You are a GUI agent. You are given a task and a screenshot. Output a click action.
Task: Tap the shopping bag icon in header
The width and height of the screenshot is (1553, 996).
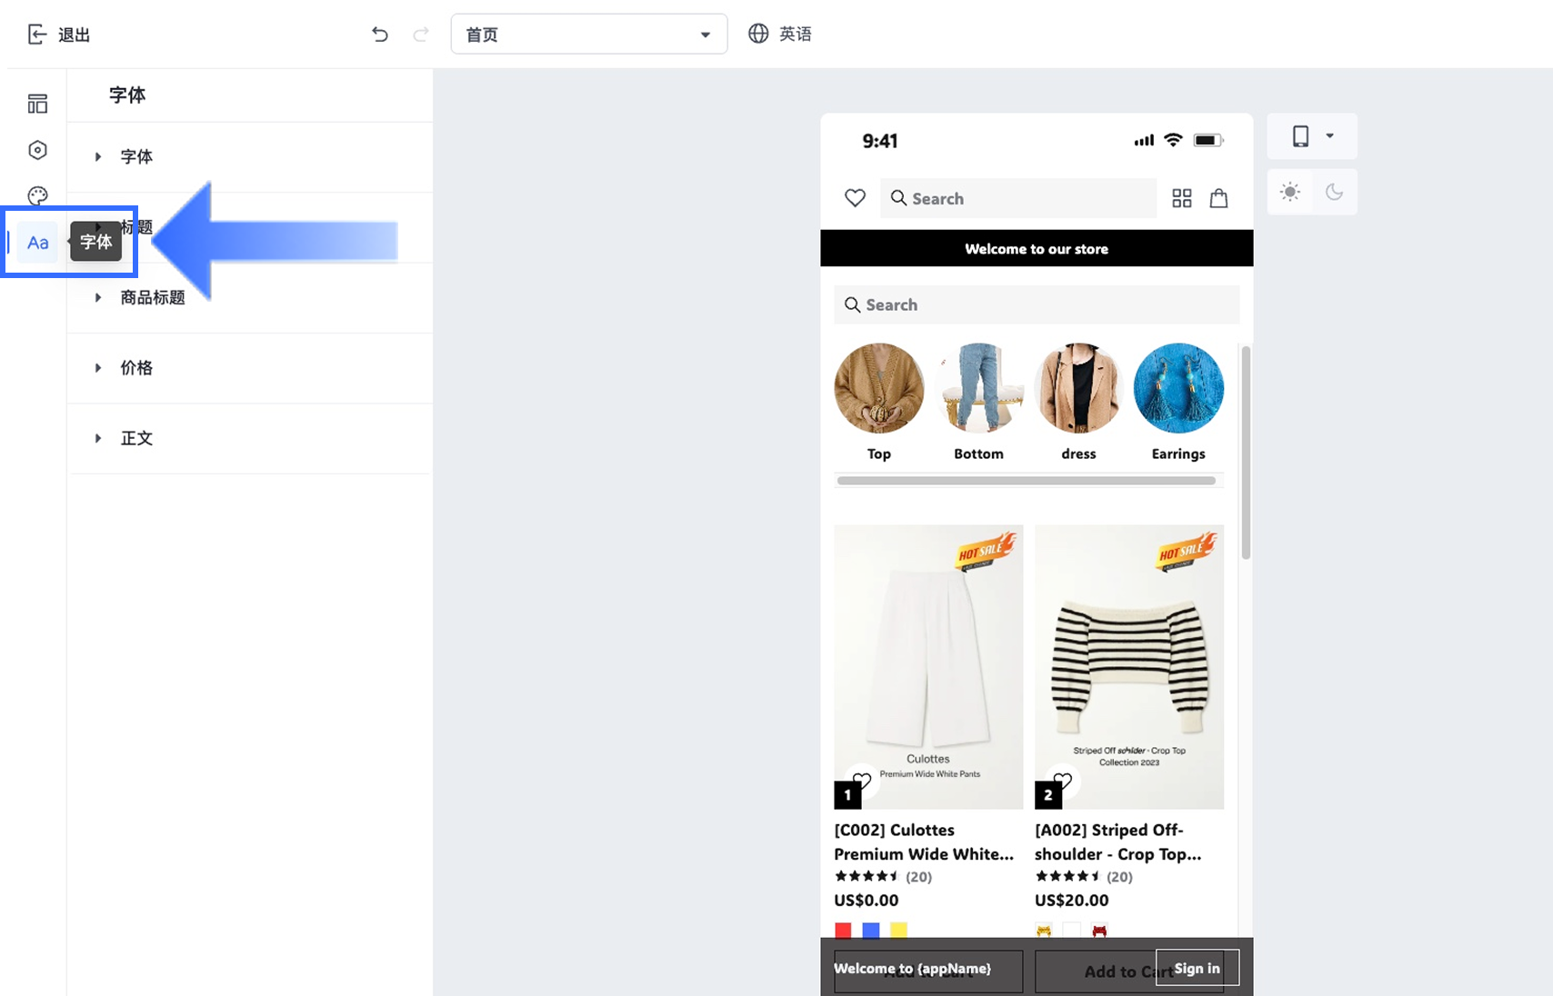click(1219, 198)
